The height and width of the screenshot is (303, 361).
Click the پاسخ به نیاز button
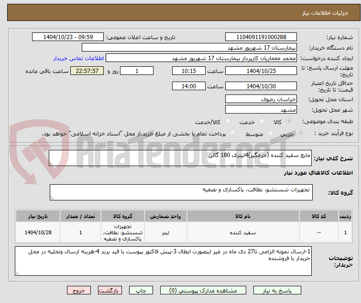coord(277,291)
